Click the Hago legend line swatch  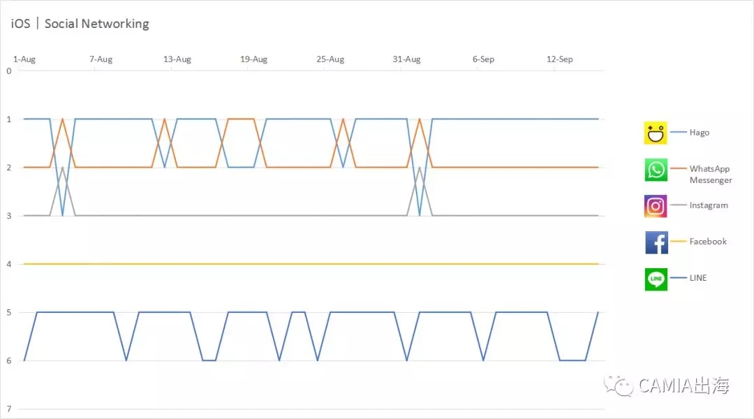[679, 133]
